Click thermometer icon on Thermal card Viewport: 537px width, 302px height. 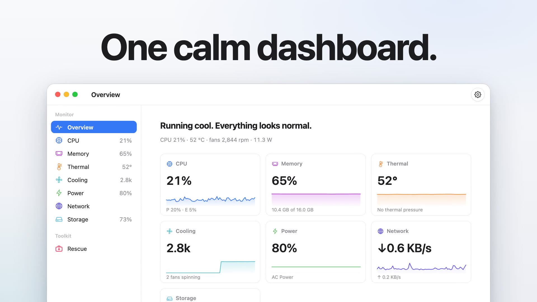[x=381, y=164]
